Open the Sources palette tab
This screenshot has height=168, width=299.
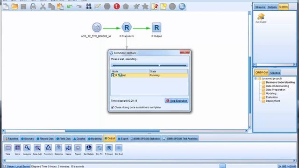[28, 139]
